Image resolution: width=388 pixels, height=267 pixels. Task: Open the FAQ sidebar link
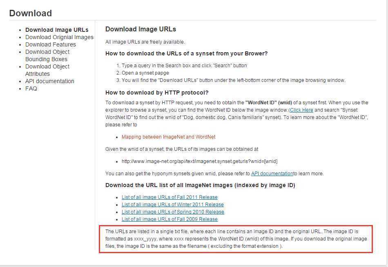tap(31, 89)
